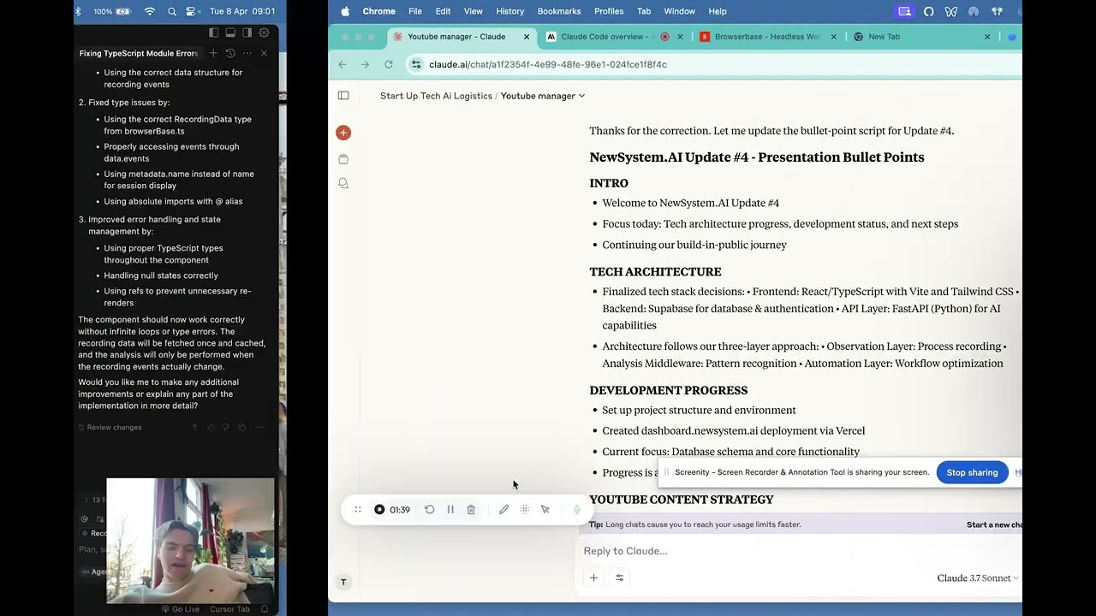Close the Browserbase tab
1096x616 pixels.
point(834,37)
